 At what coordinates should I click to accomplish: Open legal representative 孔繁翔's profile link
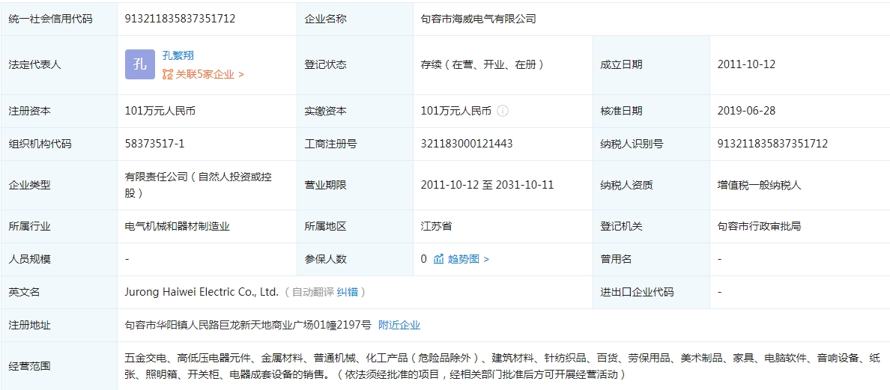178,55
